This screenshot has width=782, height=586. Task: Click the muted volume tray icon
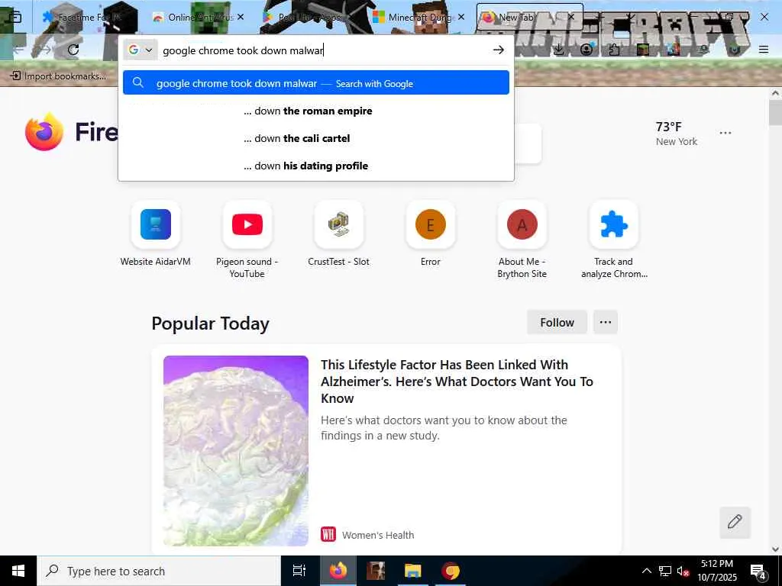pyautogui.click(x=683, y=571)
